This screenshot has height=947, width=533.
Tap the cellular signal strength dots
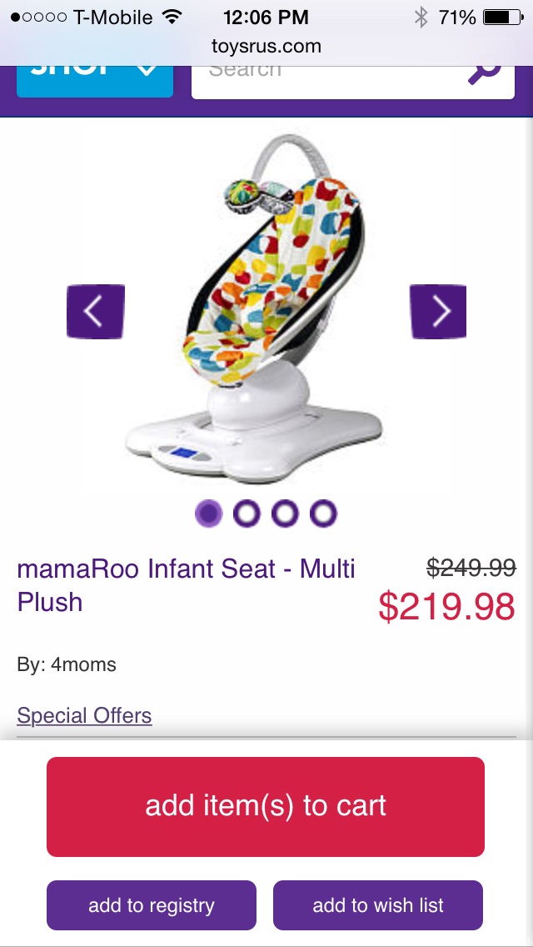38,18
